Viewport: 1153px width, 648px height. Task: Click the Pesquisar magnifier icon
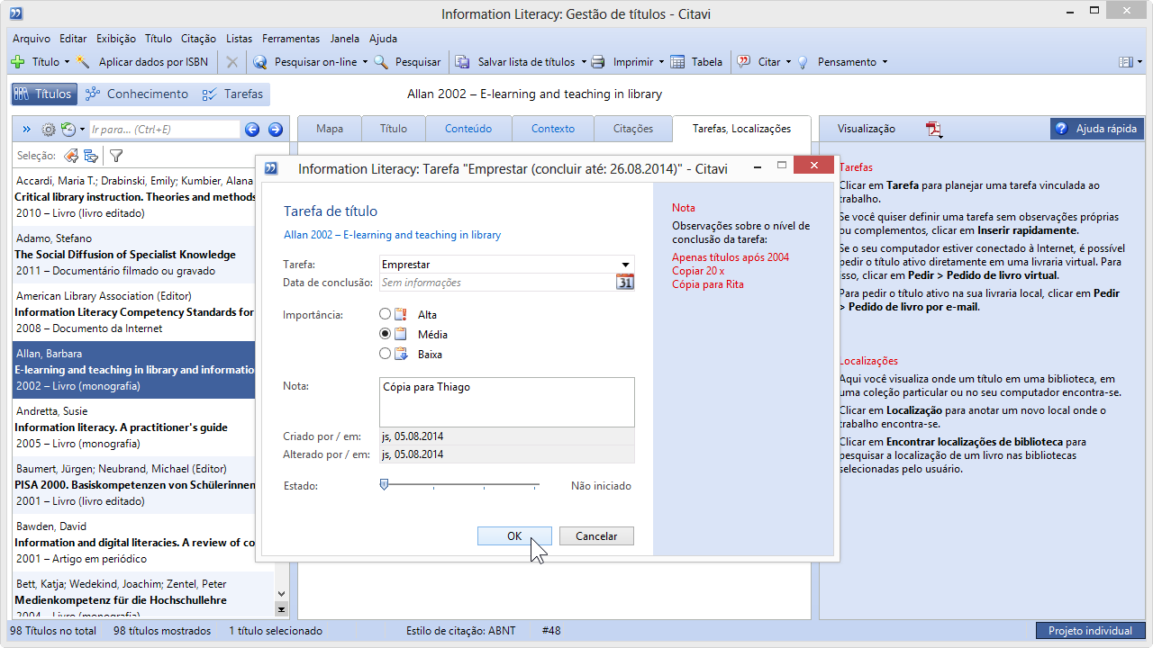coord(381,62)
